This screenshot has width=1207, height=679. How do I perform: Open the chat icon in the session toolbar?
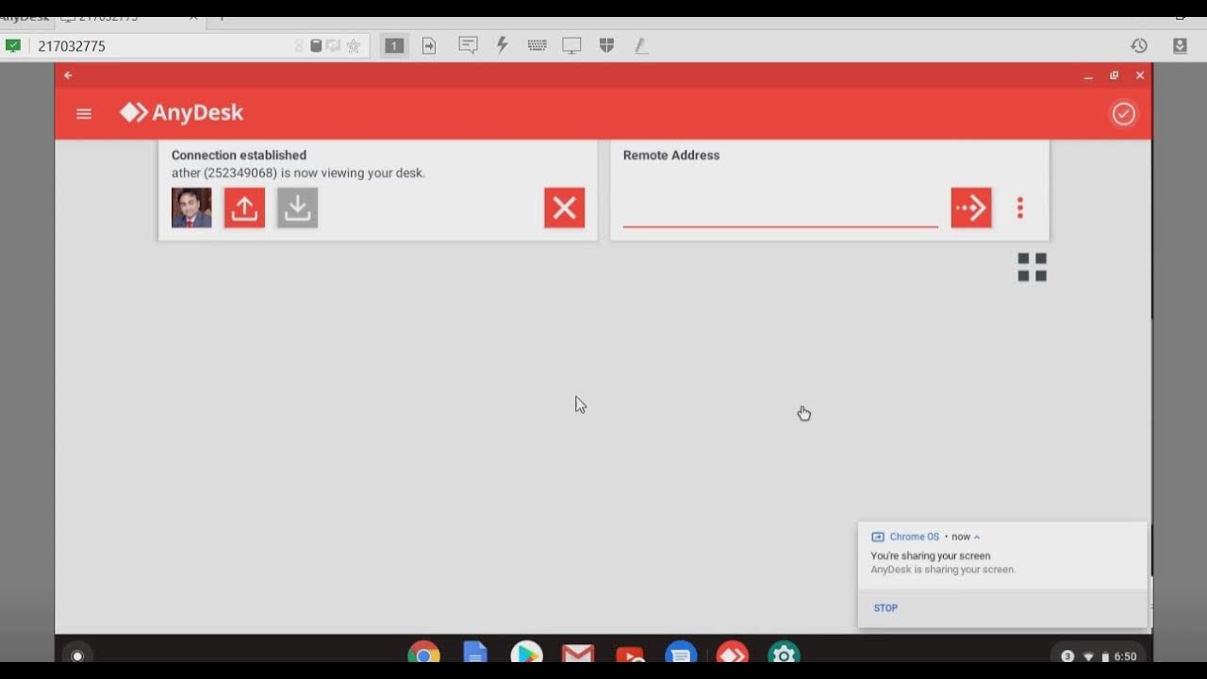click(468, 45)
